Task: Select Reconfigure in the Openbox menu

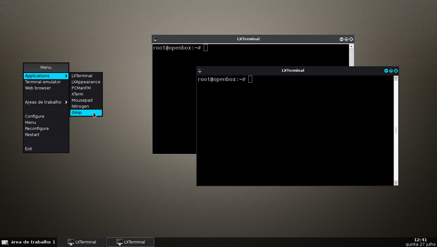Action: pyautogui.click(x=37, y=128)
